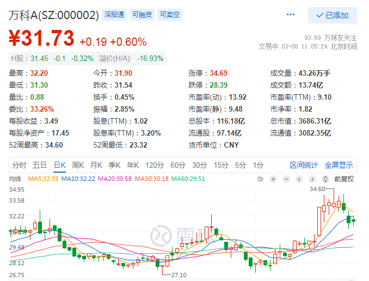Click the MA10:32.22 moving average label
This screenshot has width=369, height=281.
(78, 179)
